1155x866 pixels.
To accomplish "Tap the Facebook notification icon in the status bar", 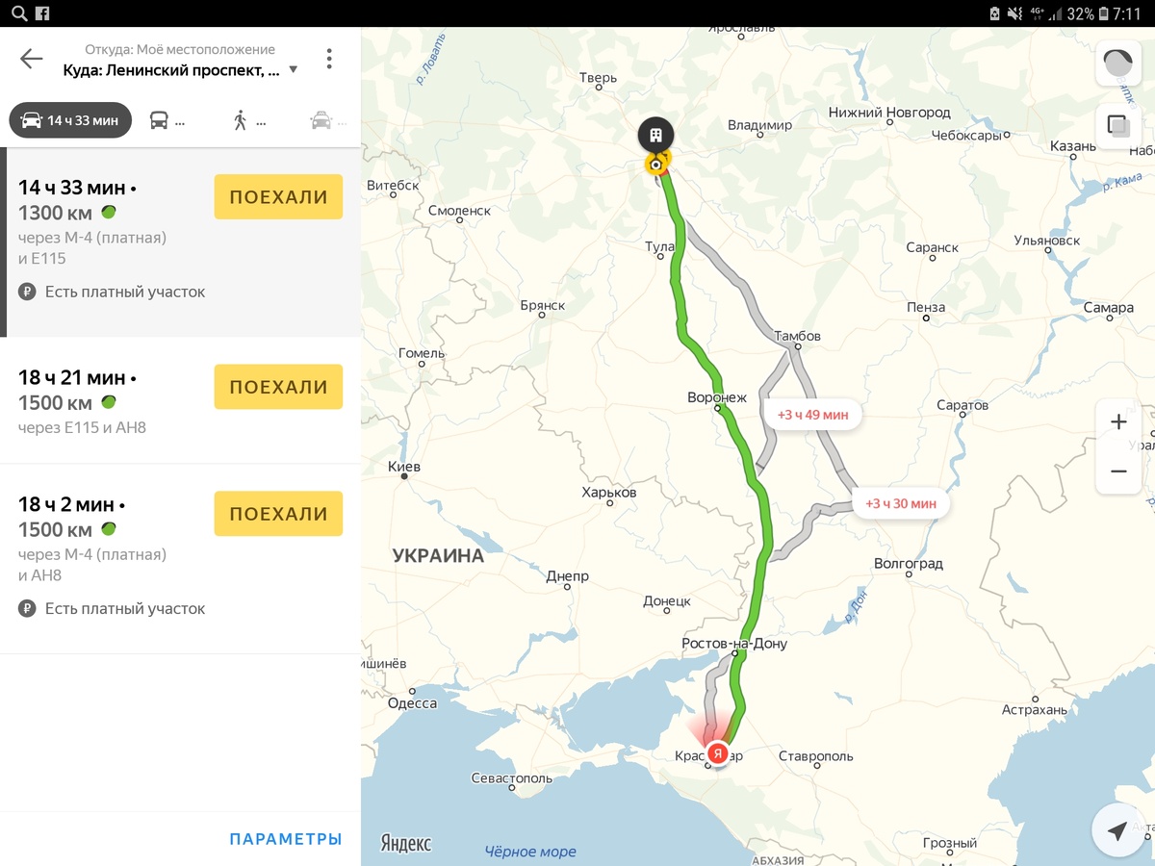I will (x=43, y=13).
